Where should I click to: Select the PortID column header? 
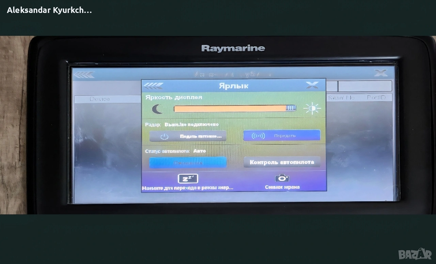tap(376, 98)
